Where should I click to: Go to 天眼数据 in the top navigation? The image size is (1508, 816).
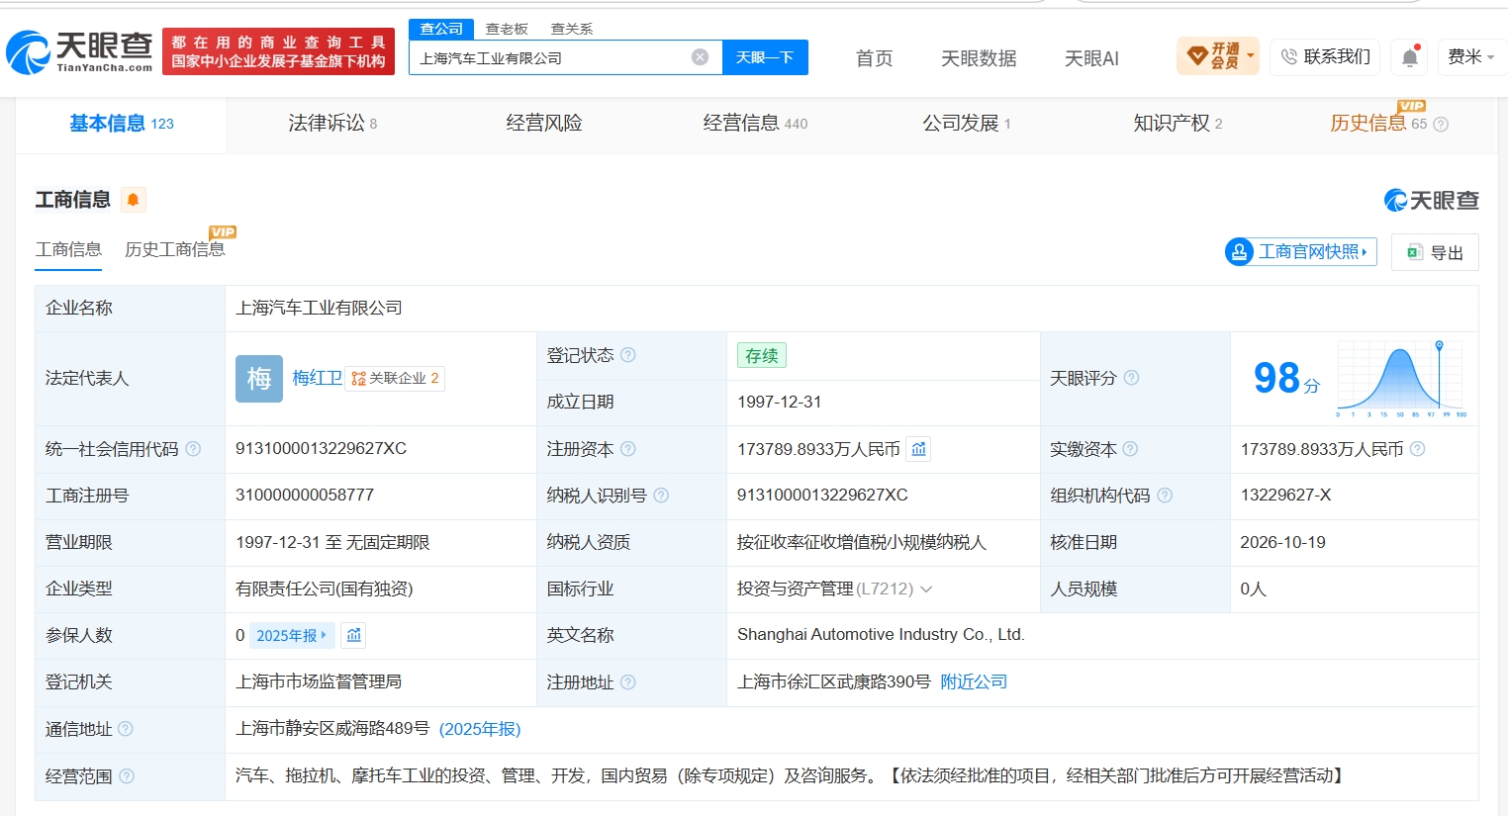pos(979,58)
